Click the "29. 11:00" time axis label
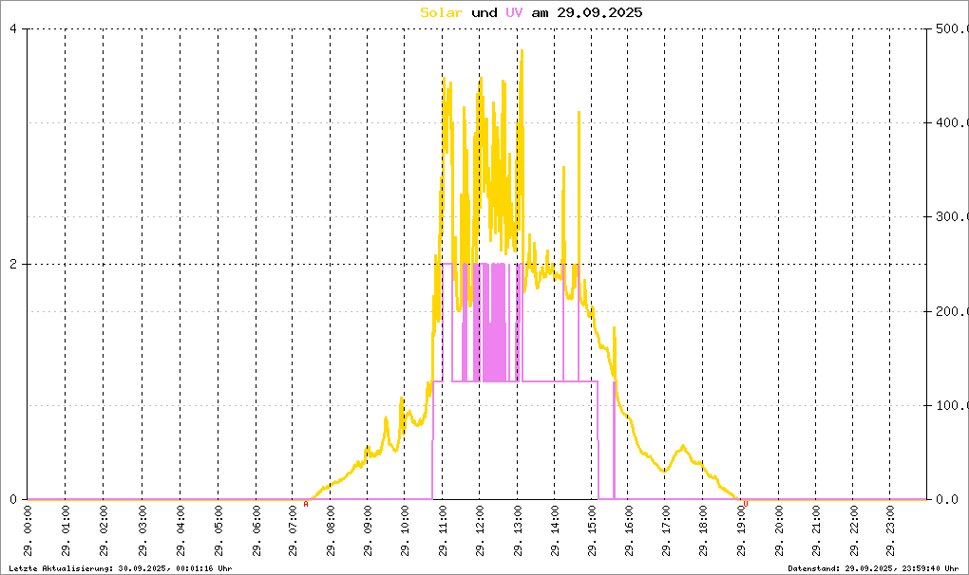Image resolution: width=969 pixels, height=575 pixels. (x=443, y=531)
